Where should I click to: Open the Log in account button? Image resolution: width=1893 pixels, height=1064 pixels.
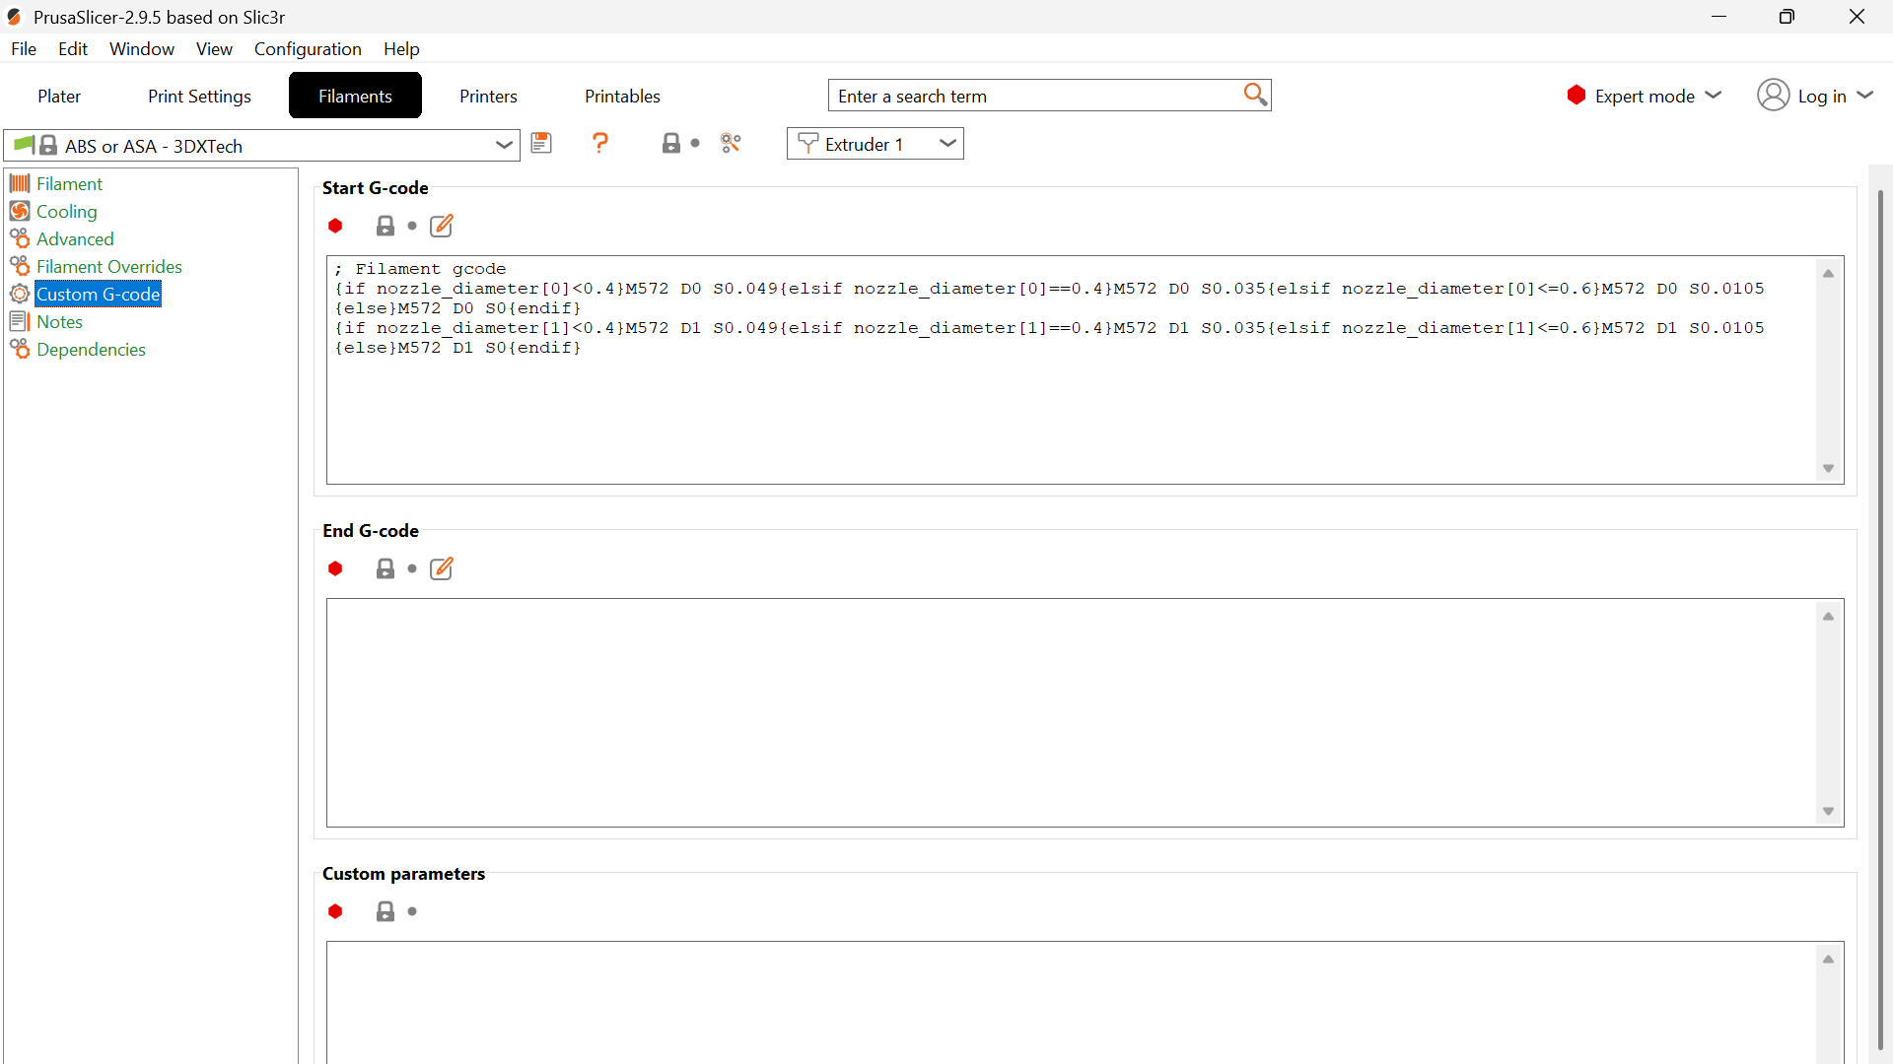click(1815, 96)
